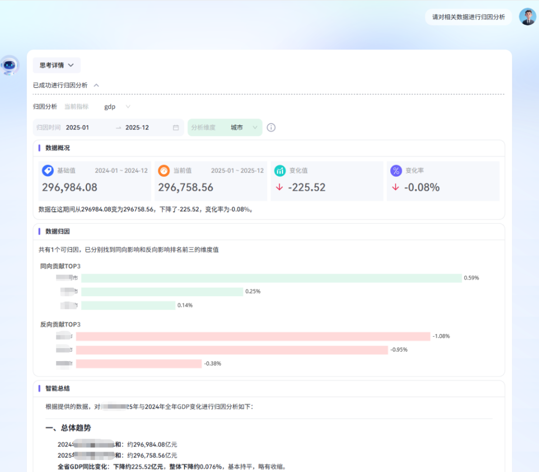Collapse the 已成功进行归因分析 section
The width and height of the screenshot is (539, 472).
pyautogui.click(x=97, y=85)
